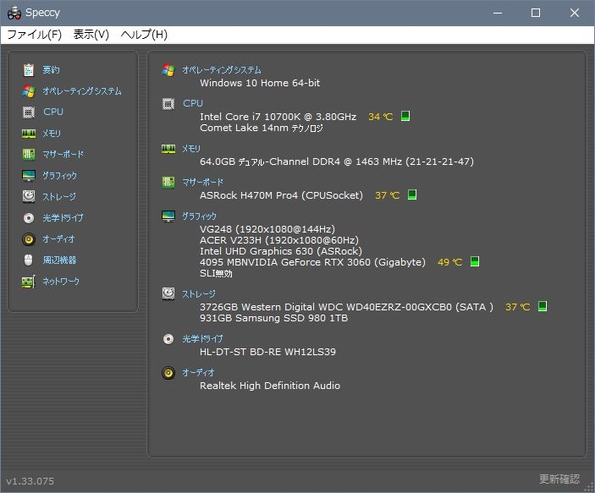This screenshot has width=595, height=493.
Task: Click the monitor graphics icon in sidebar
Action: (29, 176)
